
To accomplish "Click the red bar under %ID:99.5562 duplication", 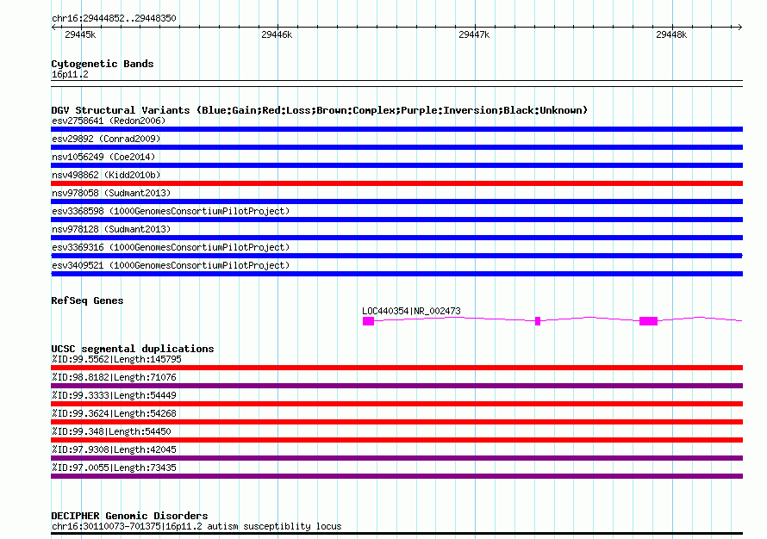I will click(x=396, y=368).
